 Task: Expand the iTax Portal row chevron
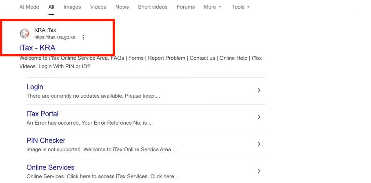click(259, 117)
